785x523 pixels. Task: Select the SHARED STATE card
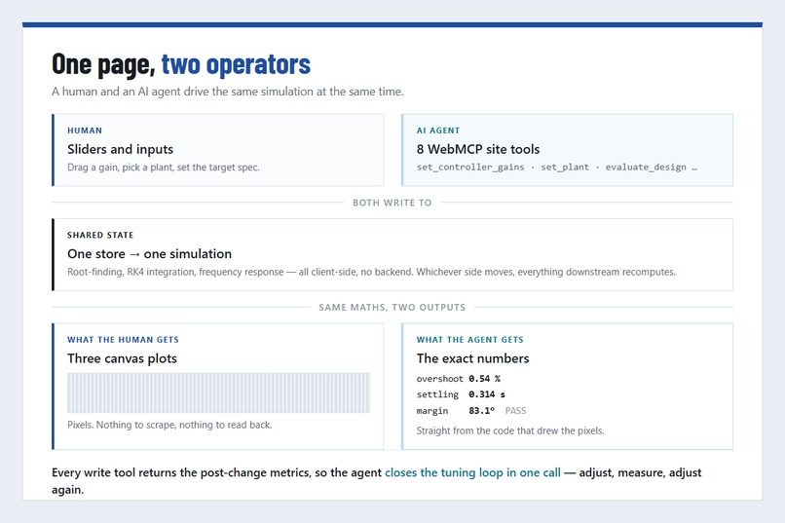pos(392,255)
